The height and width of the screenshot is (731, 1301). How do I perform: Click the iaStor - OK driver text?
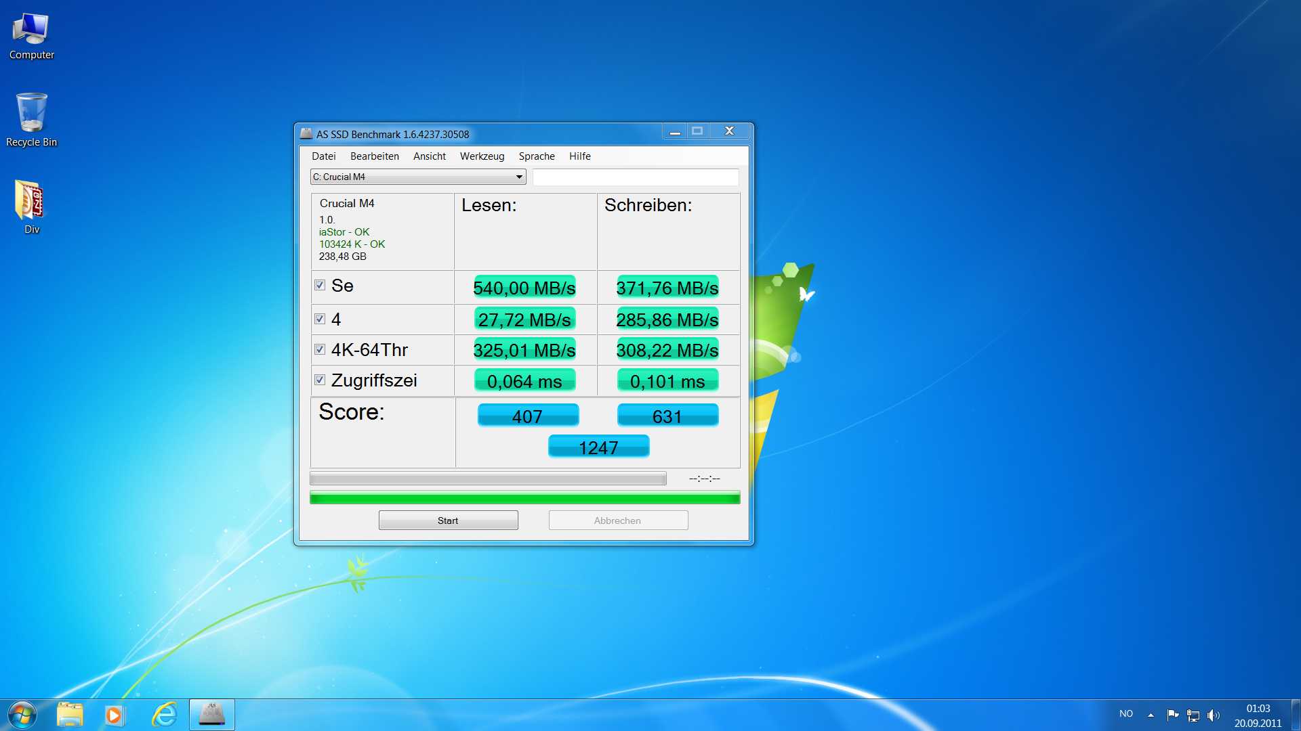344,232
